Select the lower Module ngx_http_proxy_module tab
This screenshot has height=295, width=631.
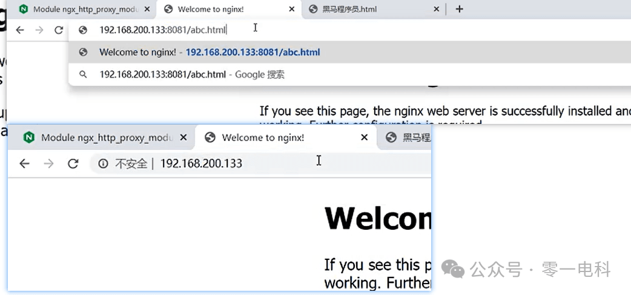tap(101, 137)
